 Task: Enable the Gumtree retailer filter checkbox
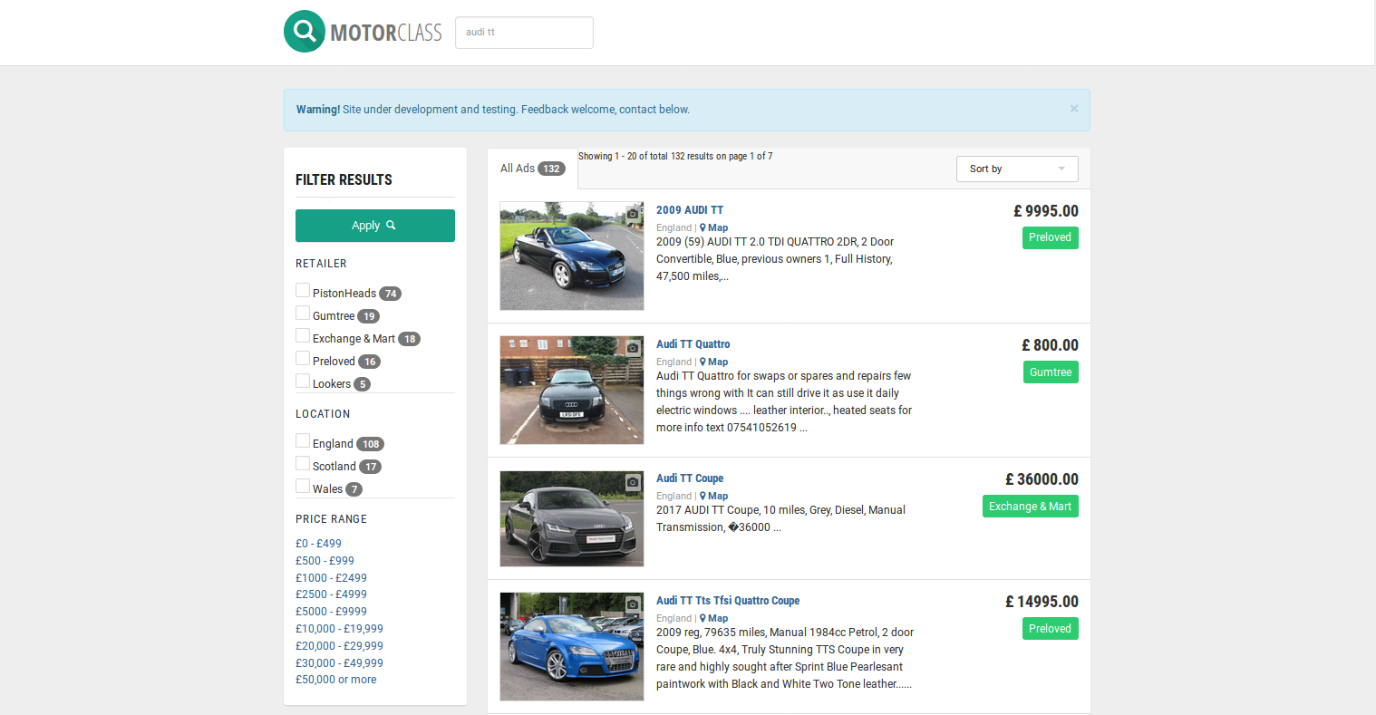point(303,314)
